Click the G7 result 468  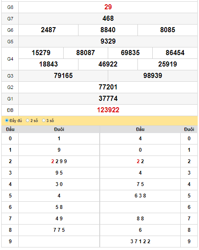coord(108,19)
